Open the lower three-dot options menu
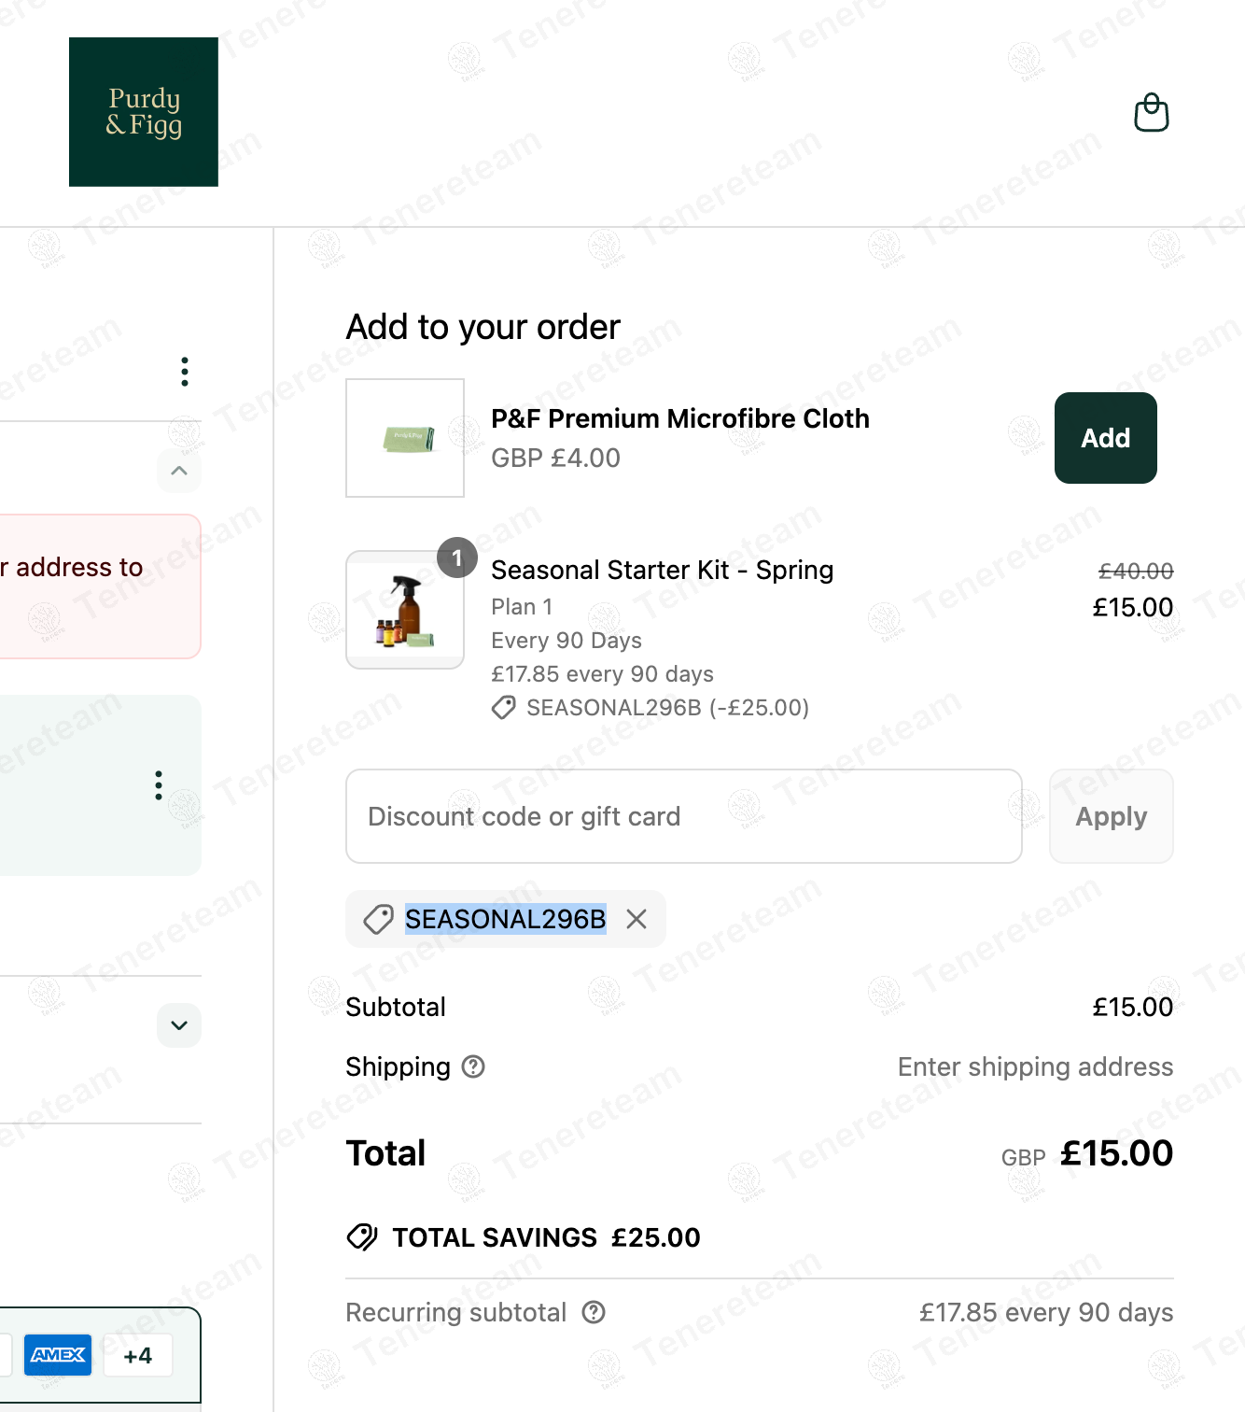 [159, 785]
